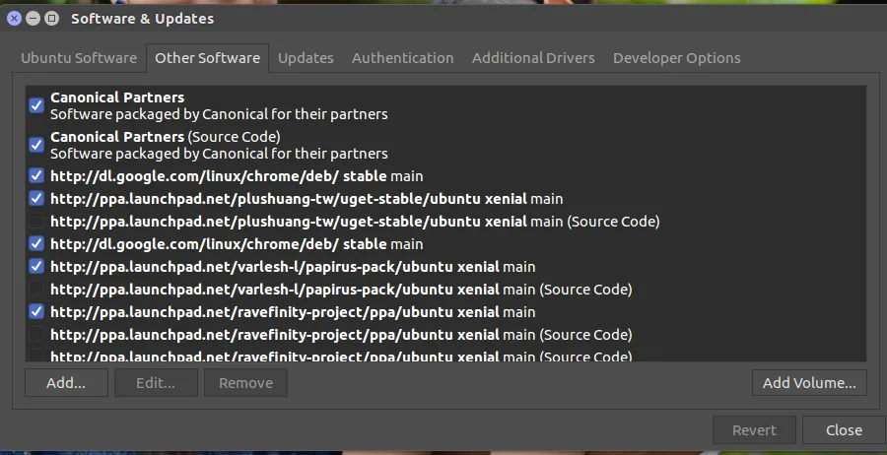Click the Add Volume... button
Screen dimensions: 887x455
808,383
